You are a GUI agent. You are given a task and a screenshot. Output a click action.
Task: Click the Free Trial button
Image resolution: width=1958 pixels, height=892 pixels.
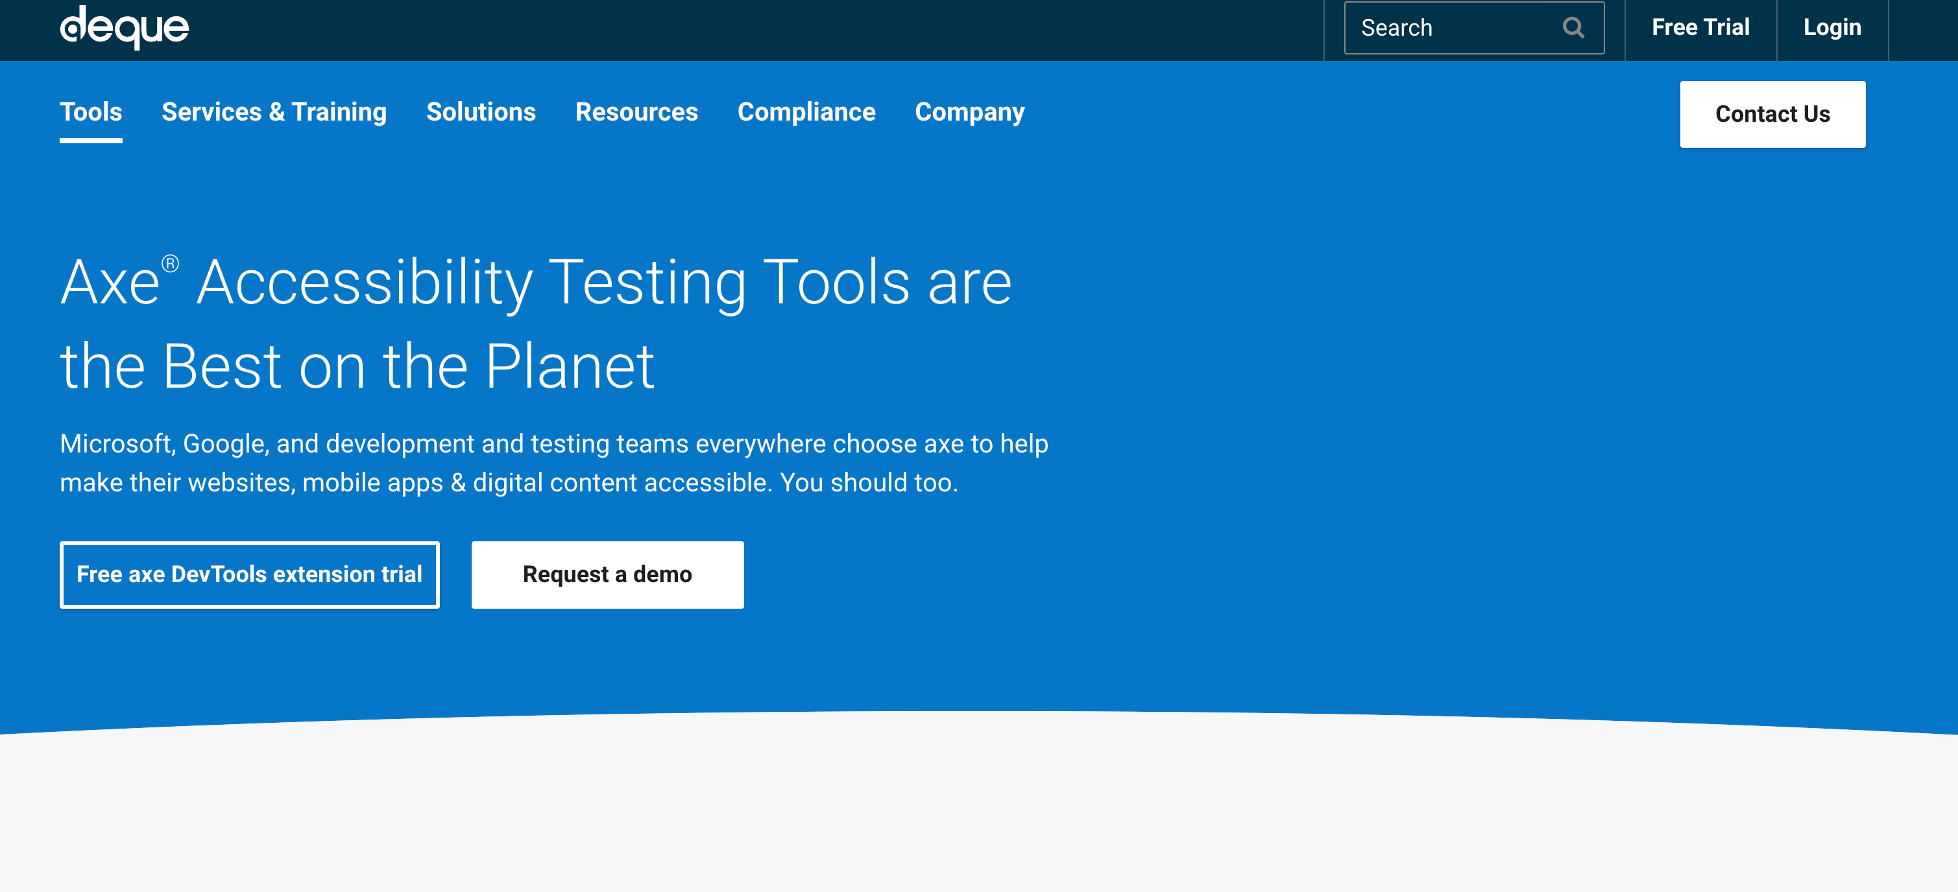(x=1701, y=29)
